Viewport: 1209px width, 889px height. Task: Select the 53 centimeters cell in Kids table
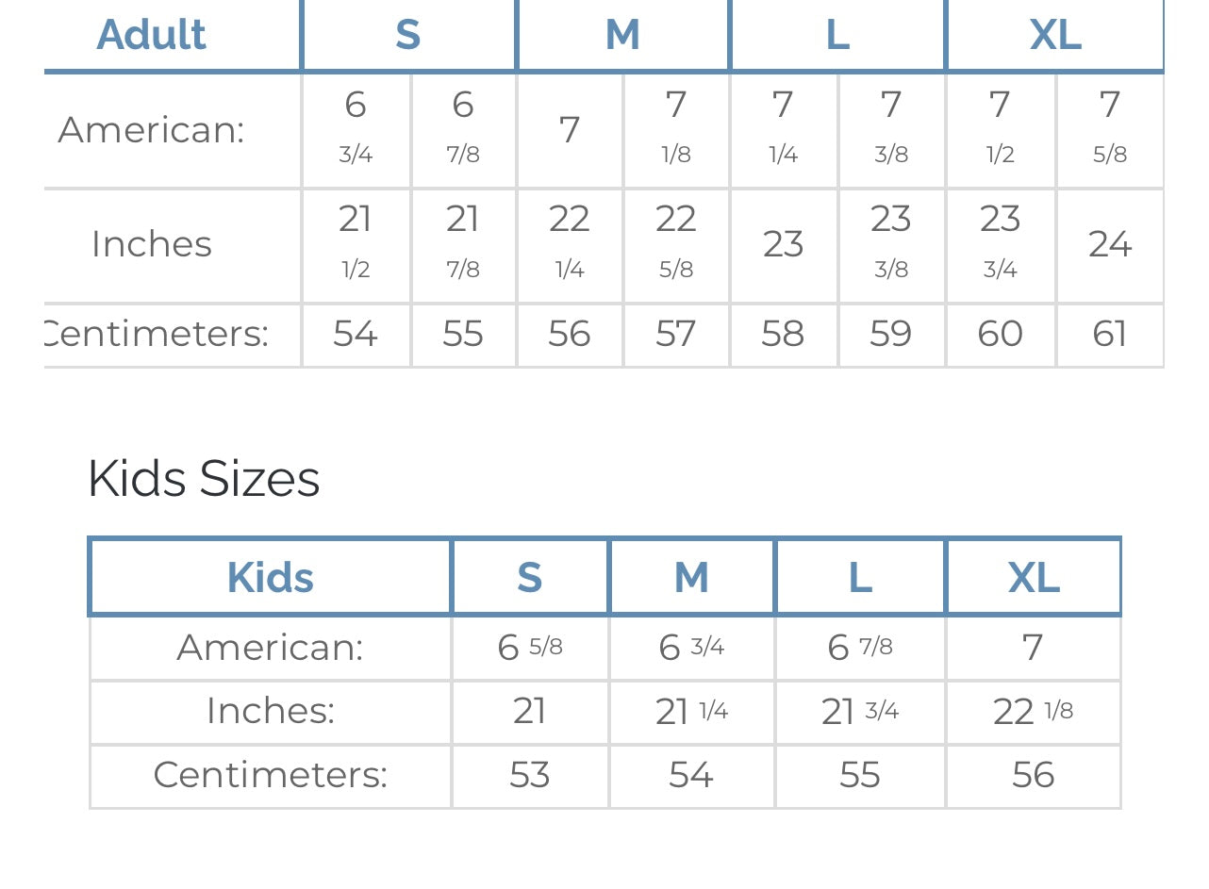[529, 775]
